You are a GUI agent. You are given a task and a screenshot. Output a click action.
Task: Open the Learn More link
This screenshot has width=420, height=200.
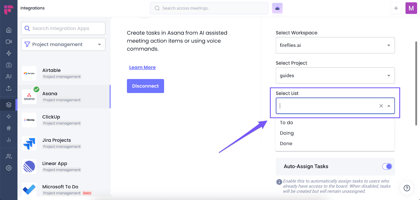142,67
